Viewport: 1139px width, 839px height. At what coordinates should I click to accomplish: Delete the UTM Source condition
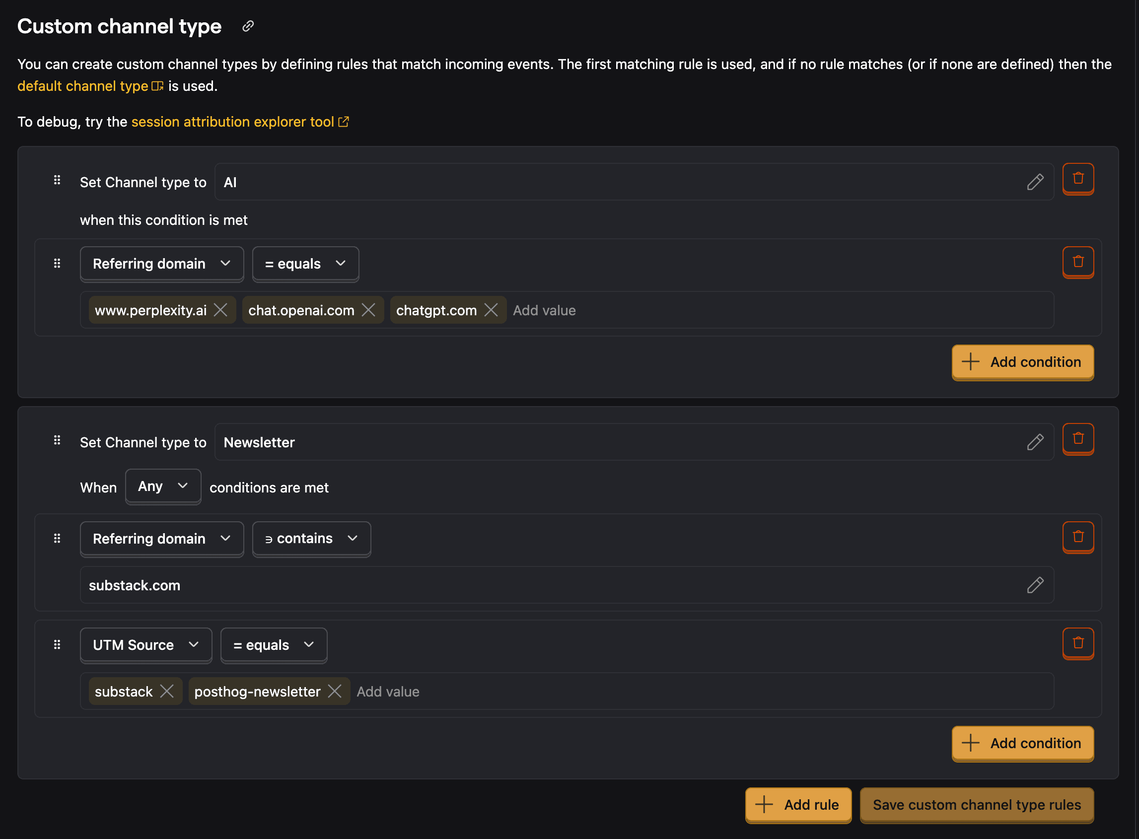(x=1077, y=643)
